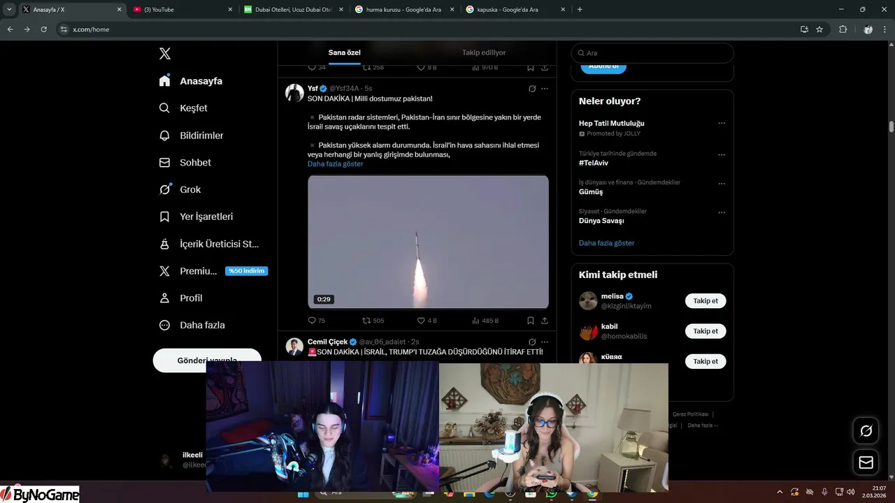Open İçerik Üreticisi Stüdyosu
Viewport: 895px width, 503px height.
coord(209,244)
